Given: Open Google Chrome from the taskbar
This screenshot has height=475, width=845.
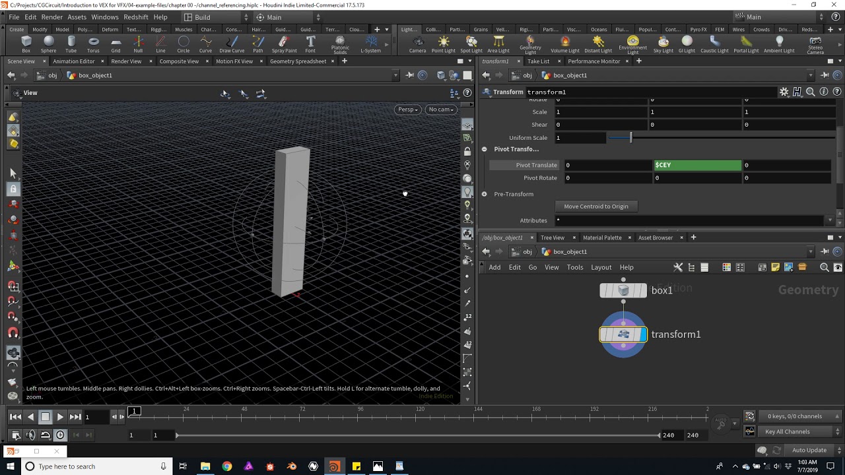Looking at the screenshot, I should [227, 466].
